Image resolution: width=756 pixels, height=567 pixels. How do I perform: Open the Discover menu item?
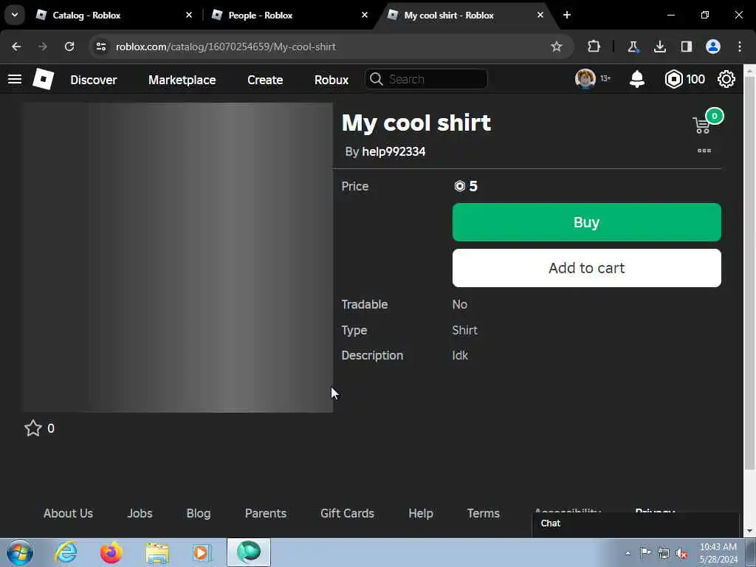click(94, 80)
